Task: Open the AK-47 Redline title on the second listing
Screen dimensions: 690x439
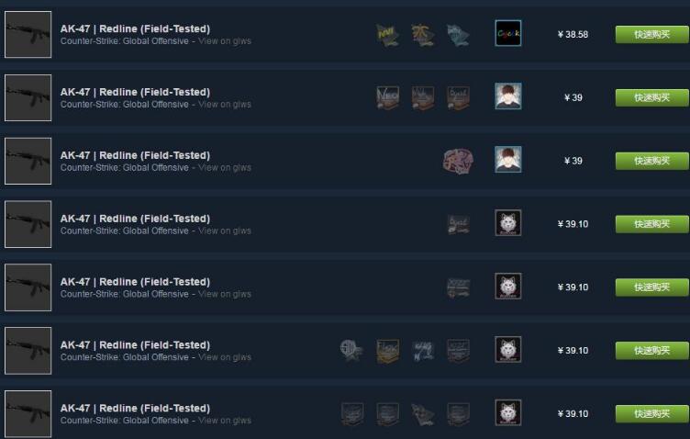Action: coord(135,92)
